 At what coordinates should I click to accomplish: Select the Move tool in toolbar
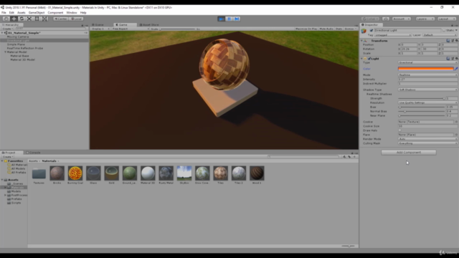tap(14, 19)
